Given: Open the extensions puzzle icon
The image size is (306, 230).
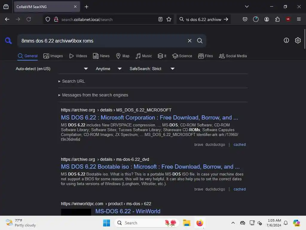Looking at the screenshot, I should pyautogui.click(x=277, y=19).
